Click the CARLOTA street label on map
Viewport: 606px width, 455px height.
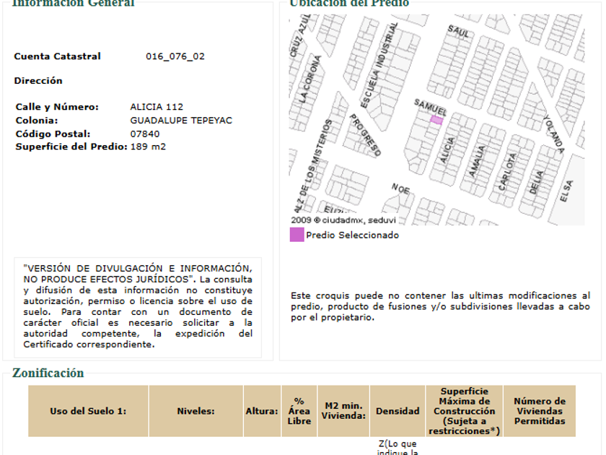[x=507, y=172]
